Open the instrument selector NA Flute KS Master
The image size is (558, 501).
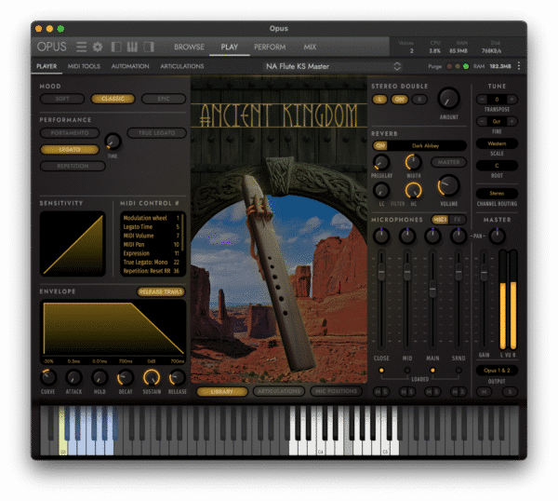(333, 66)
